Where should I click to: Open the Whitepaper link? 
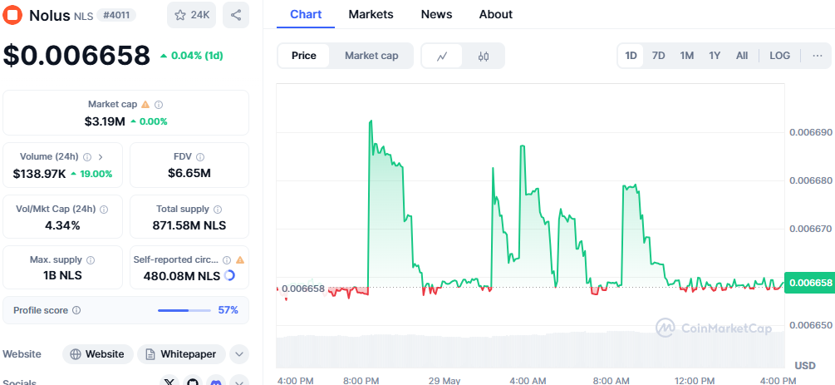coord(181,354)
